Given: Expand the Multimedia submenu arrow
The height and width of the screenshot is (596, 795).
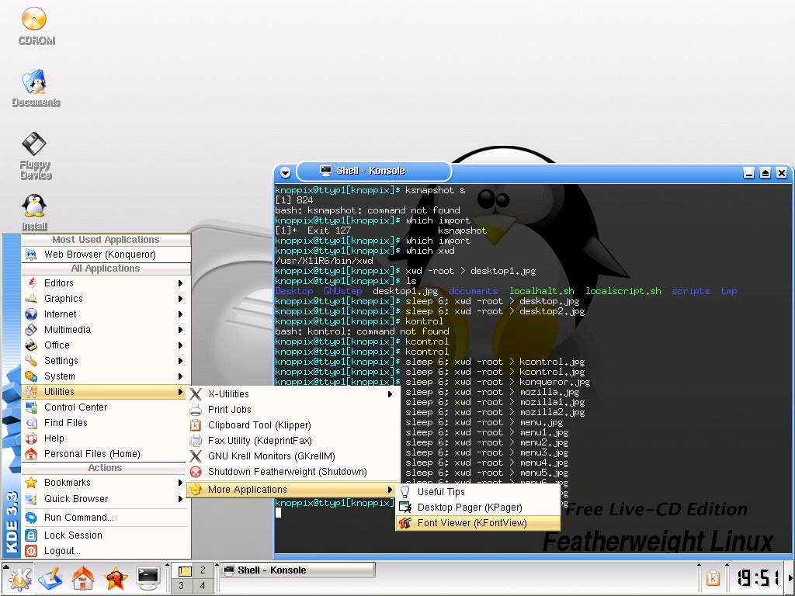Looking at the screenshot, I should click(180, 329).
